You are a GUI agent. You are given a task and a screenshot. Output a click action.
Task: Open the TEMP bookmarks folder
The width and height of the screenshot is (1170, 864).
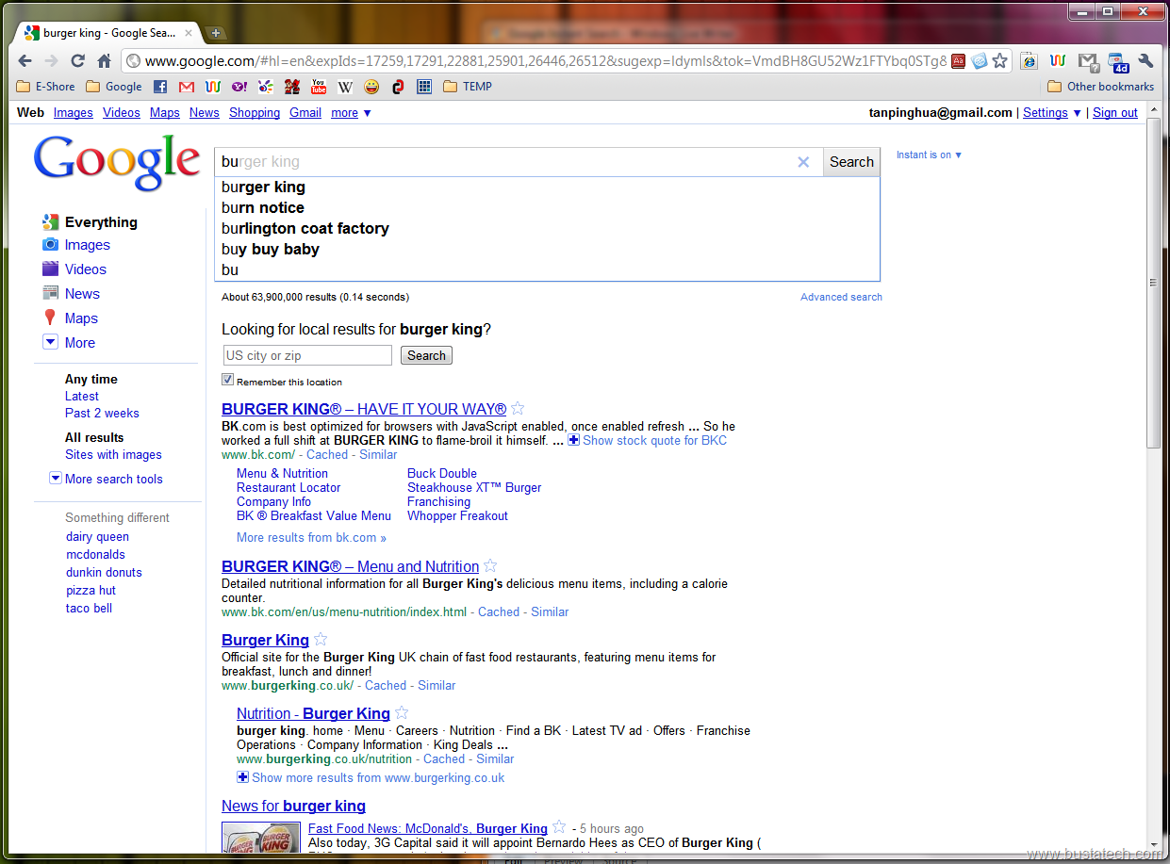coord(468,87)
